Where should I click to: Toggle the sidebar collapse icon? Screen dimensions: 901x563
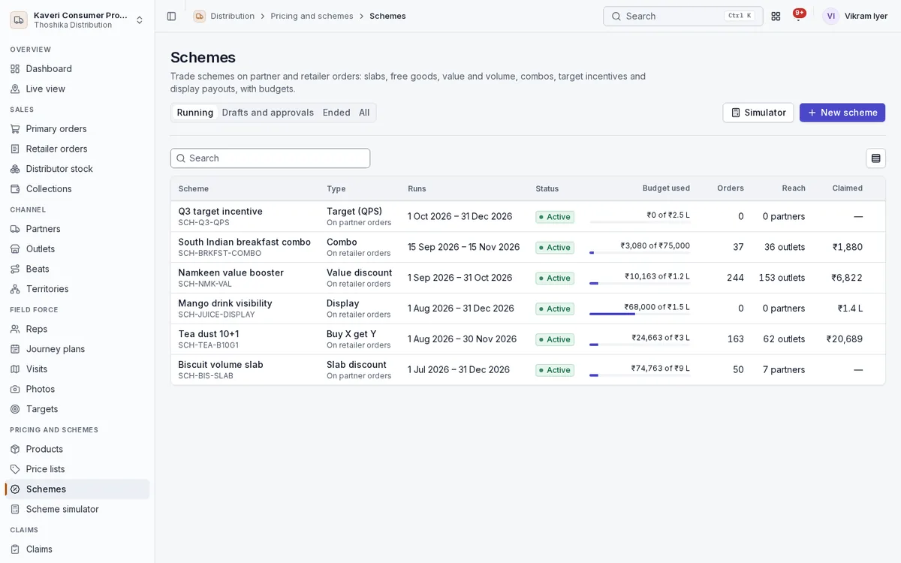click(x=171, y=16)
